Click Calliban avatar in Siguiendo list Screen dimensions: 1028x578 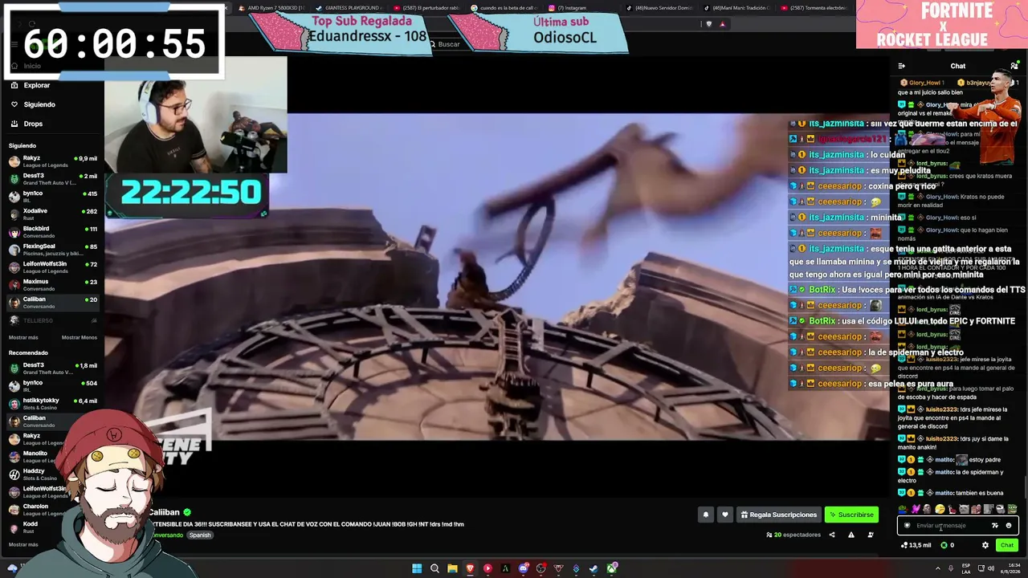click(14, 303)
